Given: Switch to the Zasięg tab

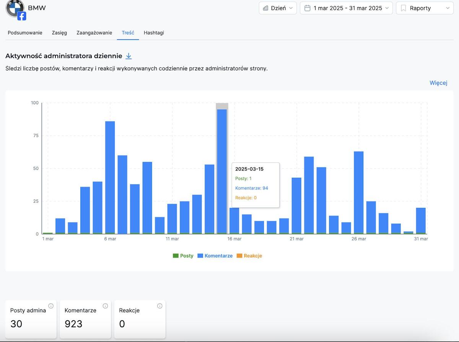Looking at the screenshot, I should coord(59,33).
